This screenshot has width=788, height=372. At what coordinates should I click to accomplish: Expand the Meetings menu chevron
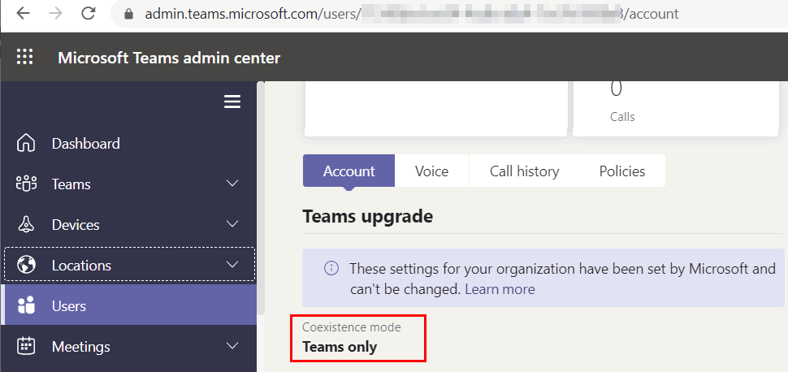pos(232,345)
